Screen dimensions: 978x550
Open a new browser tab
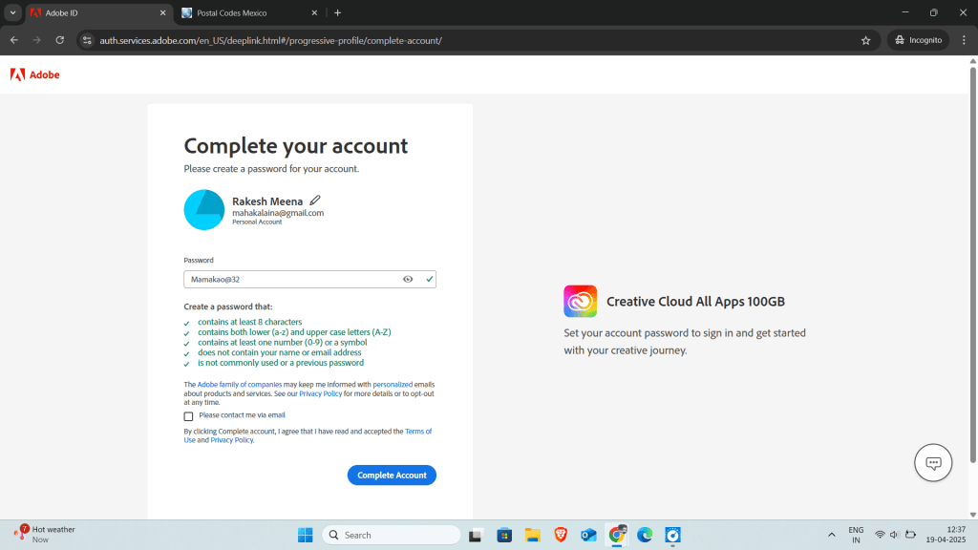337,12
